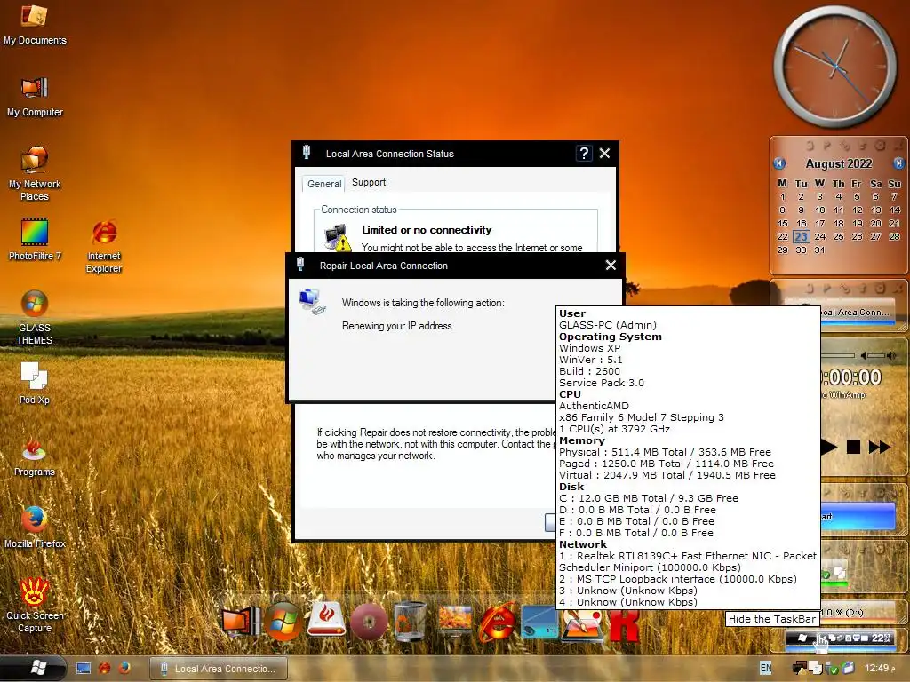This screenshot has height=682, width=910.
Task: Click the Internet Explorer icon in the dock
Action: coord(497,621)
